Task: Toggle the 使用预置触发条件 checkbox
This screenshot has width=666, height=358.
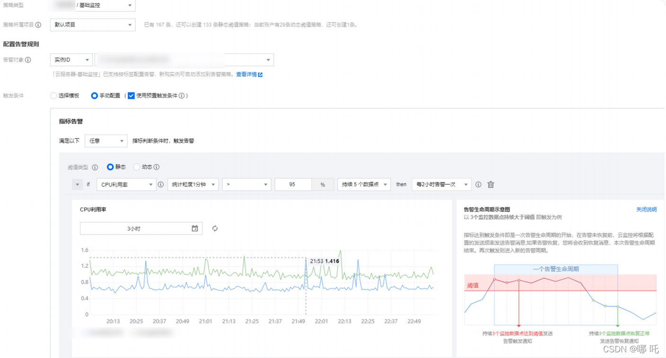Action: [131, 96]
